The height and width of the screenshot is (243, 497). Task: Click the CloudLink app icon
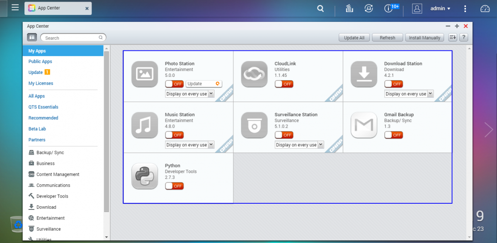[254, 74]
